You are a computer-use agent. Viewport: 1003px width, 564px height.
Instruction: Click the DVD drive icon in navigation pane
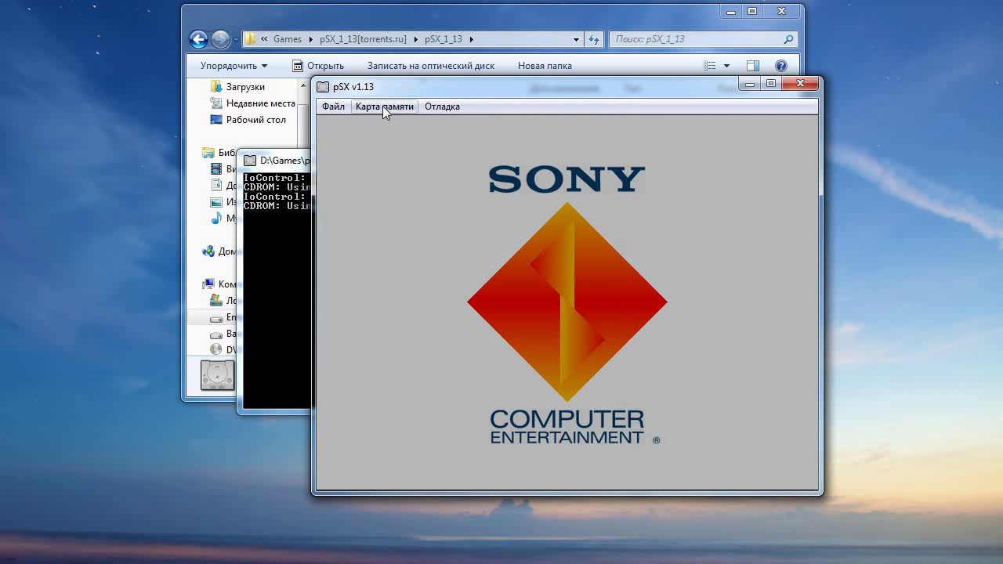click(x=217, y=350)
